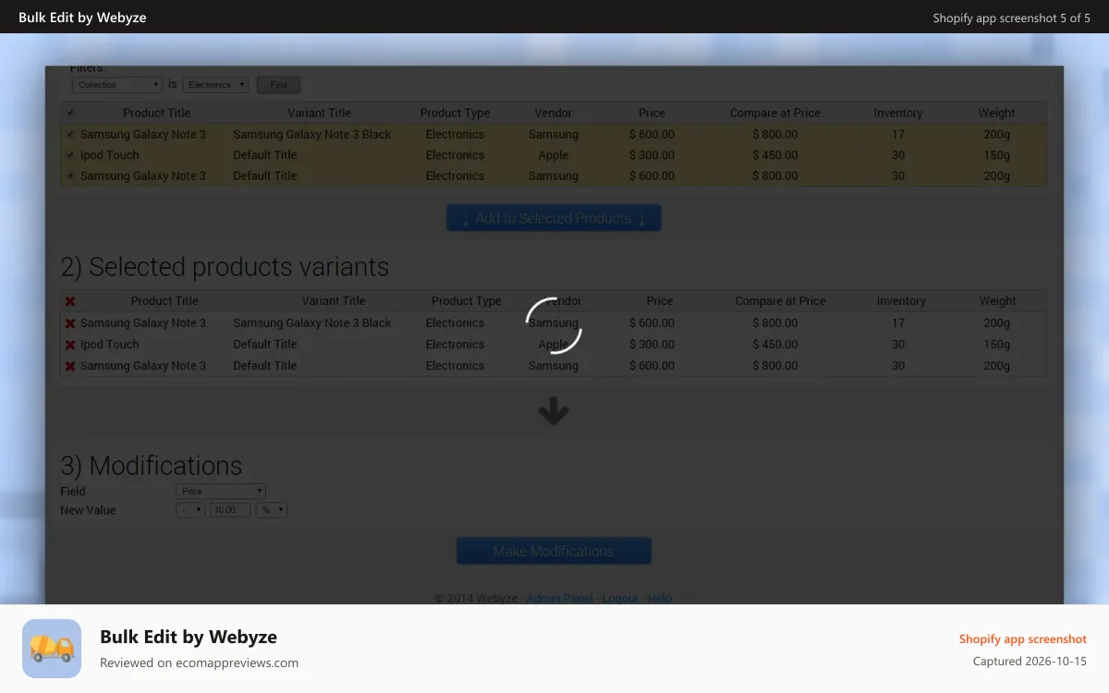Click the $ 300.00 price in selected variants table
The height and width of the screenshot is (693, 1109).
tap(652, 345)
